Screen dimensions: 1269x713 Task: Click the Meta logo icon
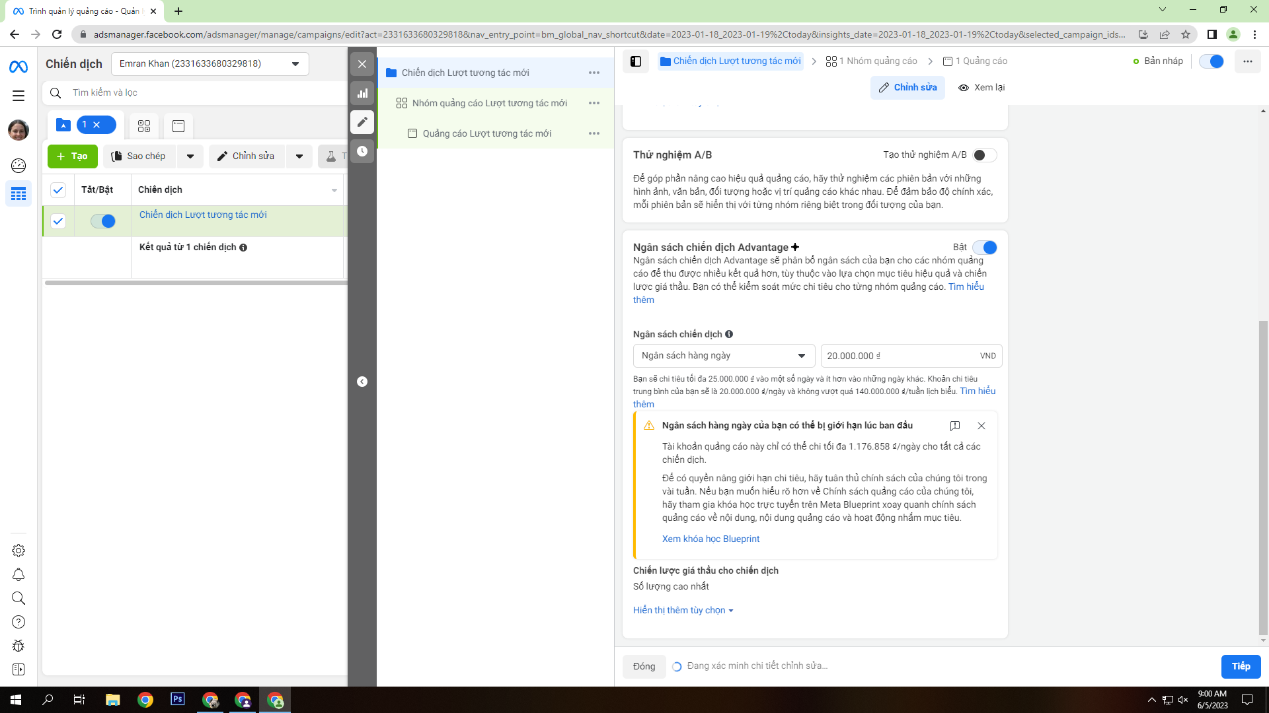19,66
